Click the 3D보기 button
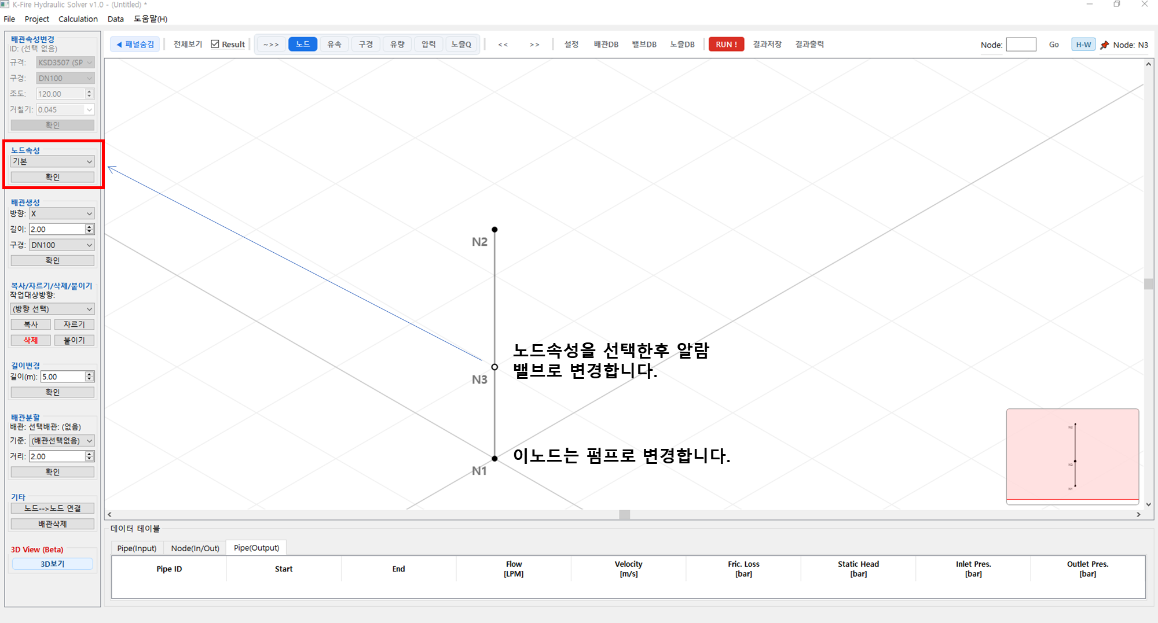The width and height of the screenshot is (1158, 623). (x=53, y=564)
